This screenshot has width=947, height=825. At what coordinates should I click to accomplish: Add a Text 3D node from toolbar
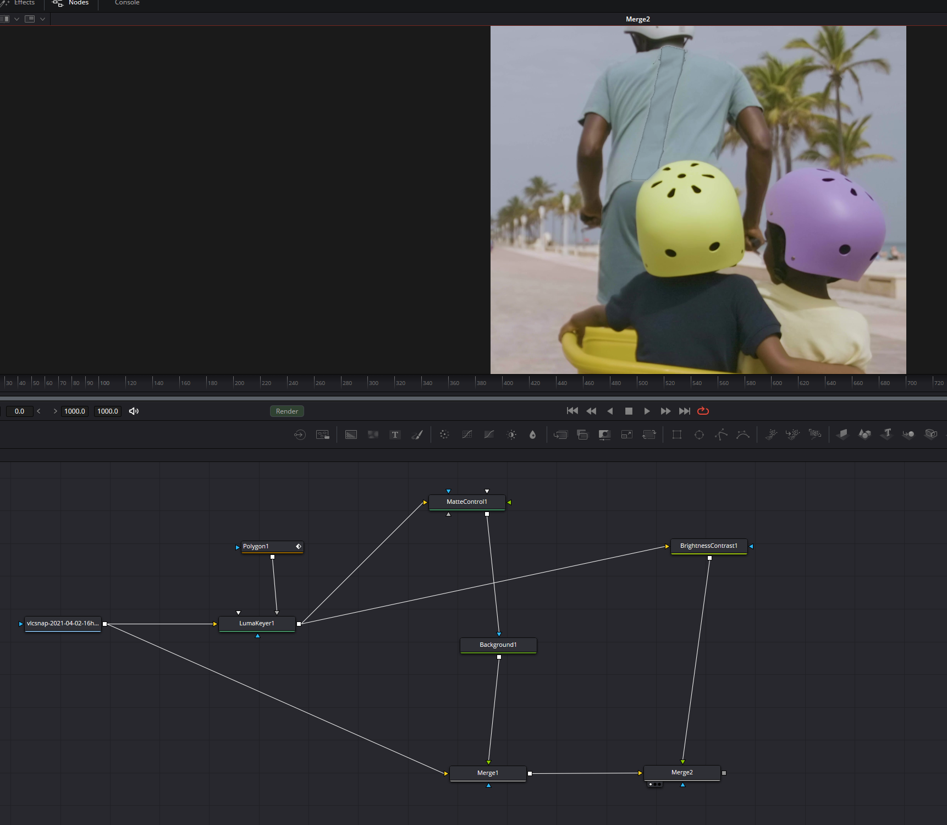tap(887, 434)
